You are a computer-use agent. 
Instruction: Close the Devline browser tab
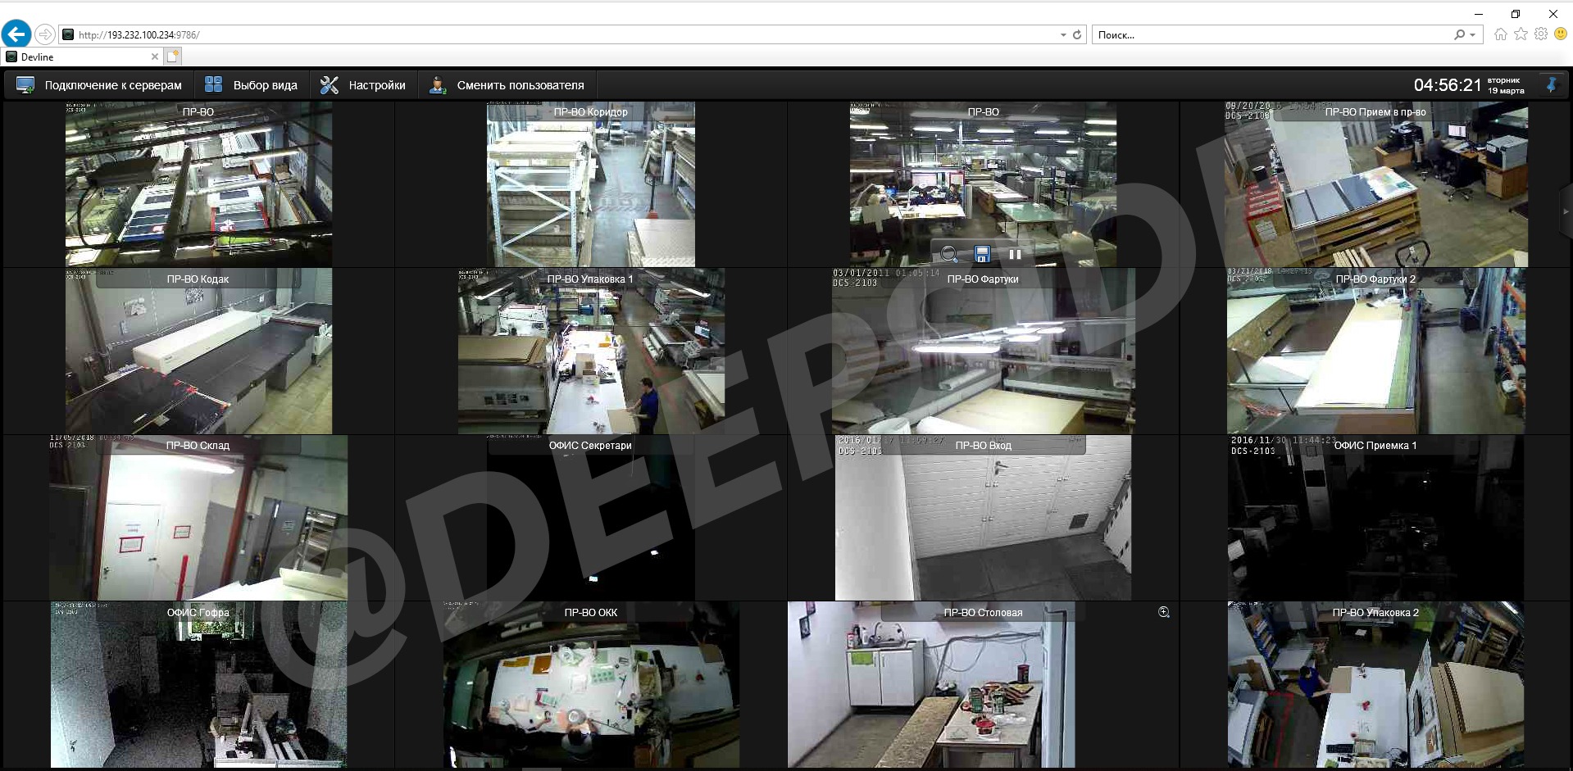[155, 57]
